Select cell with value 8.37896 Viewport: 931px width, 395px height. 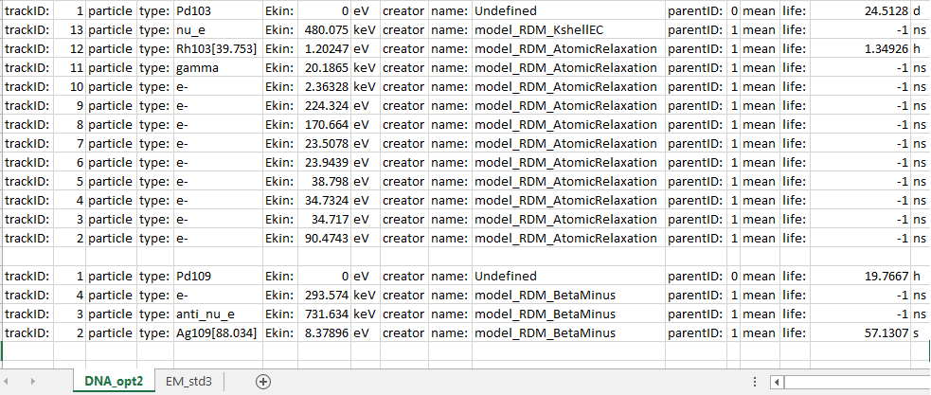tap(324, 332)
